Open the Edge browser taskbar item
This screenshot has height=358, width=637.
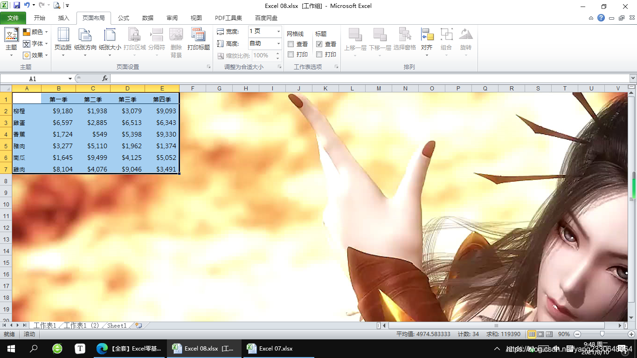point(129,348)
